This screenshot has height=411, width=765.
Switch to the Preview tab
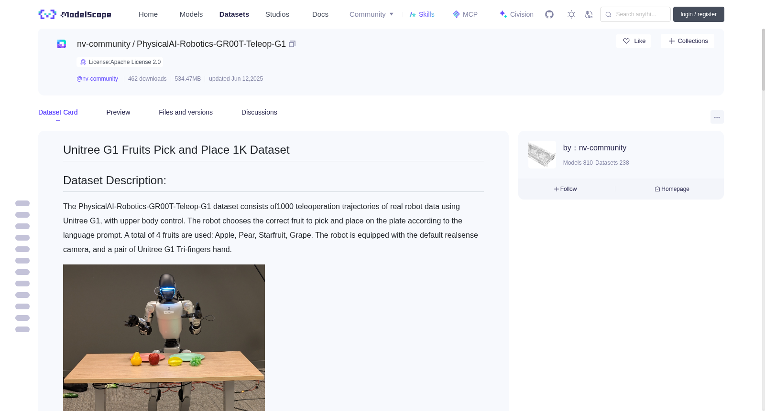(x=118, y=112)
